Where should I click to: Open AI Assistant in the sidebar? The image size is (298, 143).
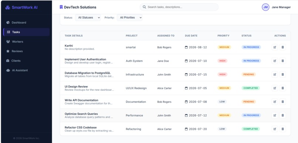click(x=26, y=70)
